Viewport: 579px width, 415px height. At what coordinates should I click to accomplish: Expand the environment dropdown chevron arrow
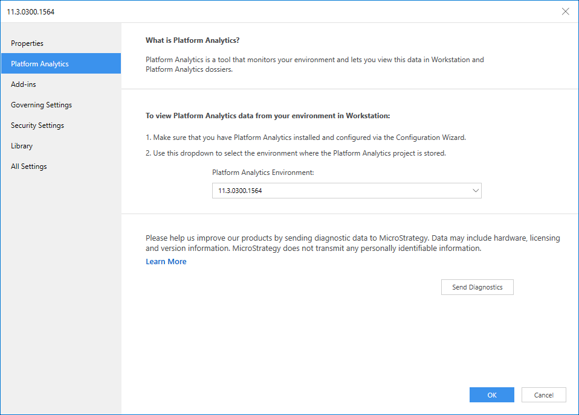pyautogui.click(x=475, y=191)
